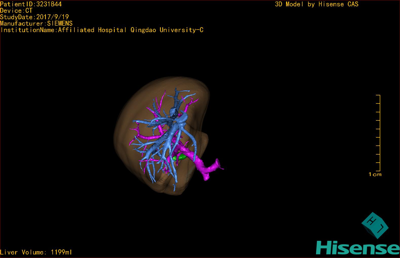
Task: Click the Device:CT label
Action: point(16,11)
